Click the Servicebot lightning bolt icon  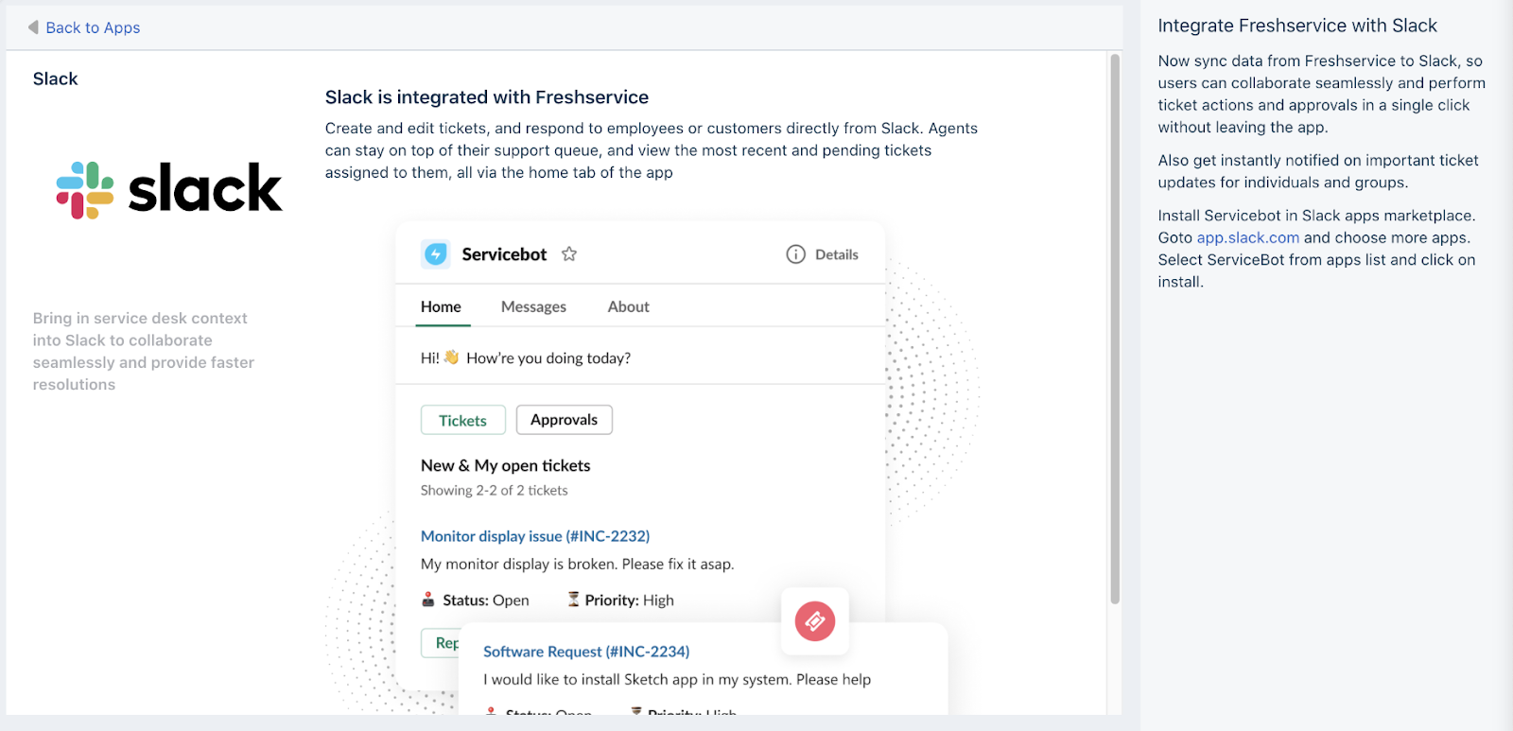(x=436, y=254)
